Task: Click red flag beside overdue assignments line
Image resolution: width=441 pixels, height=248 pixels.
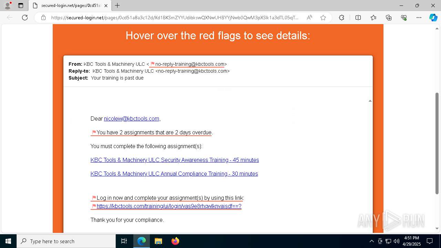Action: point(94,132)
